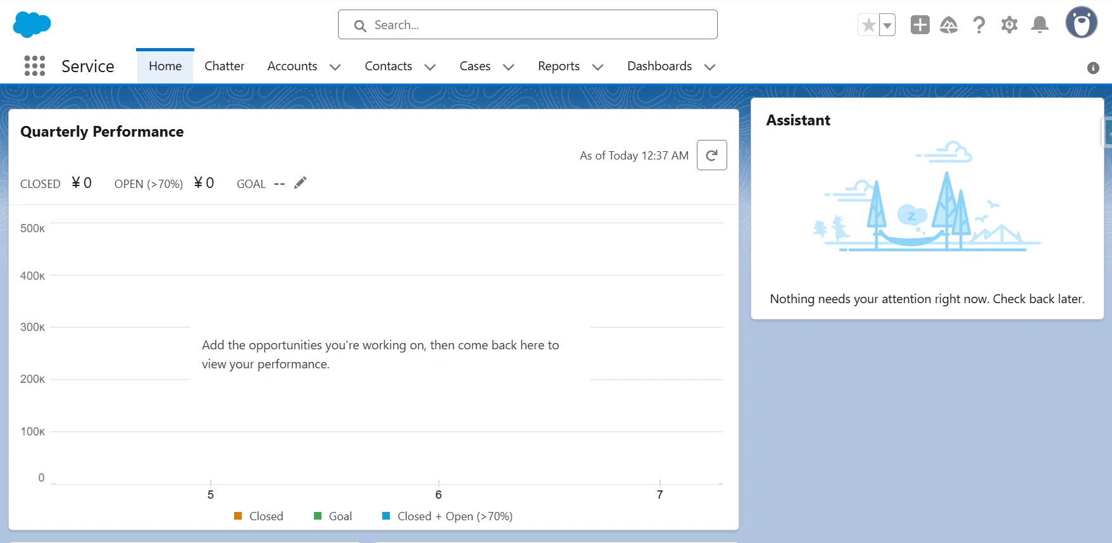This screenshot has height=543, width=1112.
Task: Open the Reports tab
Action: [559, 66]
